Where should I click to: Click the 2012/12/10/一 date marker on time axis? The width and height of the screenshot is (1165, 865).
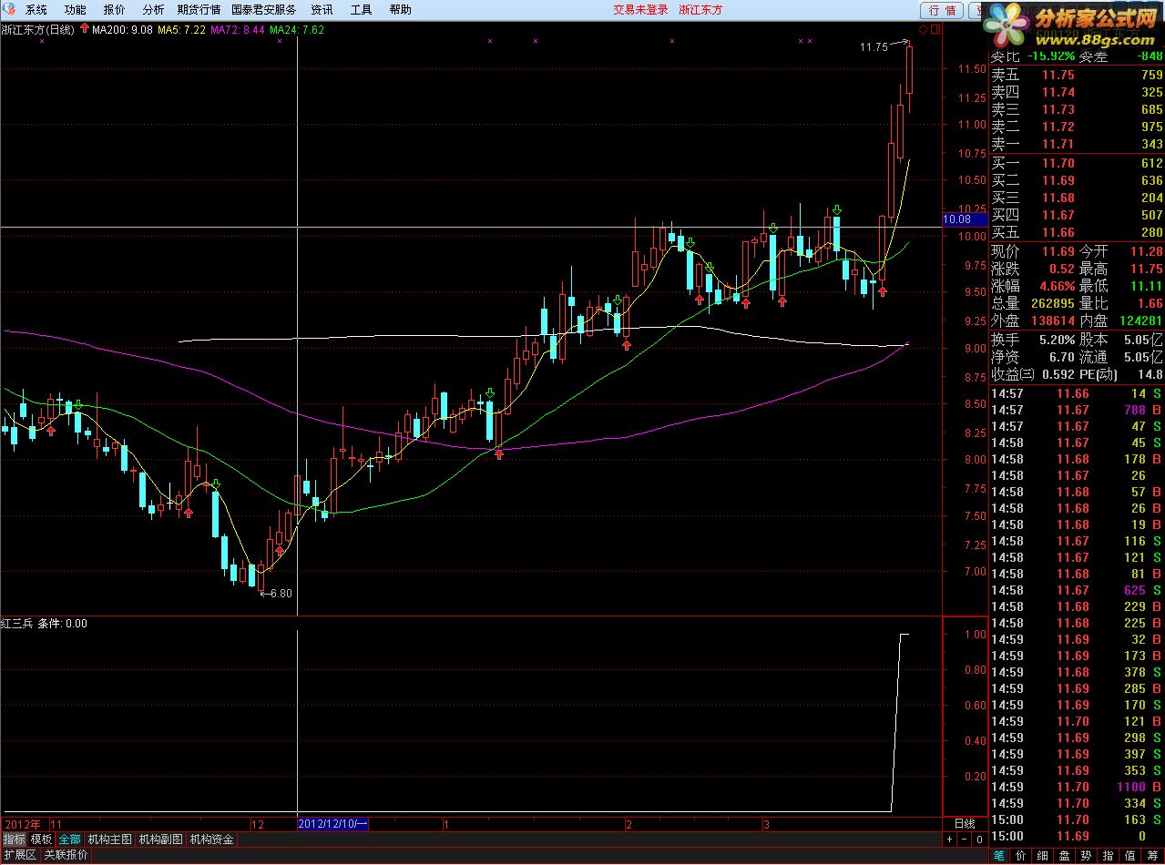pyautogui.click(x=332, y=824)
